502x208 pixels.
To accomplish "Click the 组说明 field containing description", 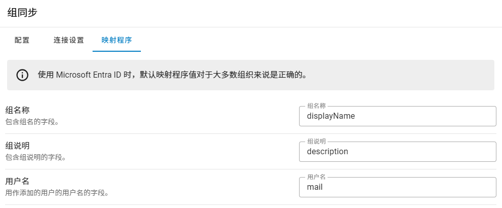I will pos(397,152).
